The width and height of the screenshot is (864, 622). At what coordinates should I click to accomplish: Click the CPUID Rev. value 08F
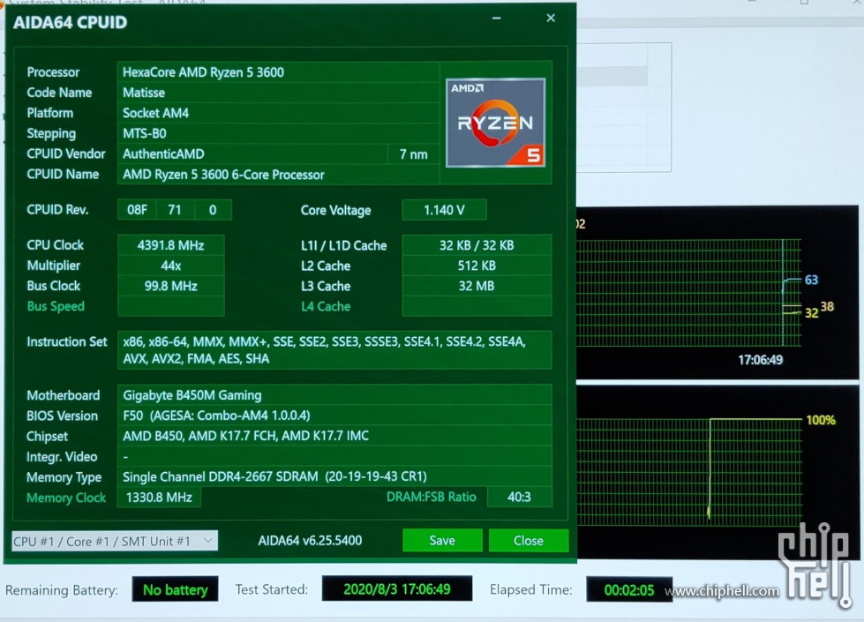pos(137,210)
